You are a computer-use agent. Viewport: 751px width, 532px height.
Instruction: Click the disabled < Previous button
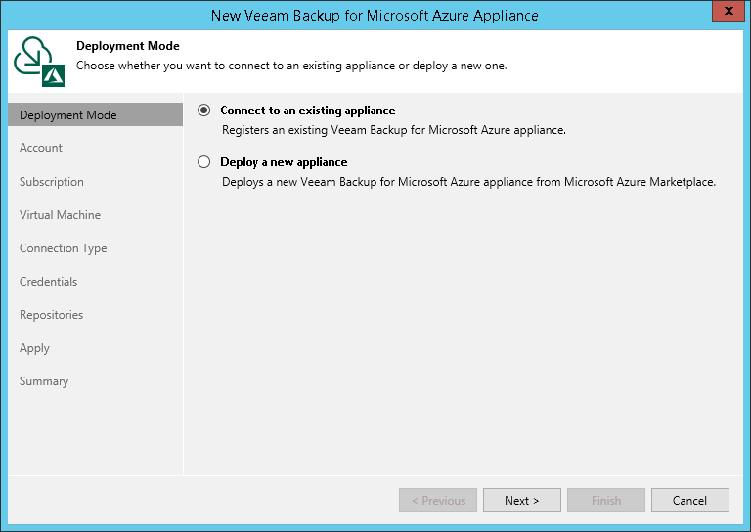[x=438, y=501]
